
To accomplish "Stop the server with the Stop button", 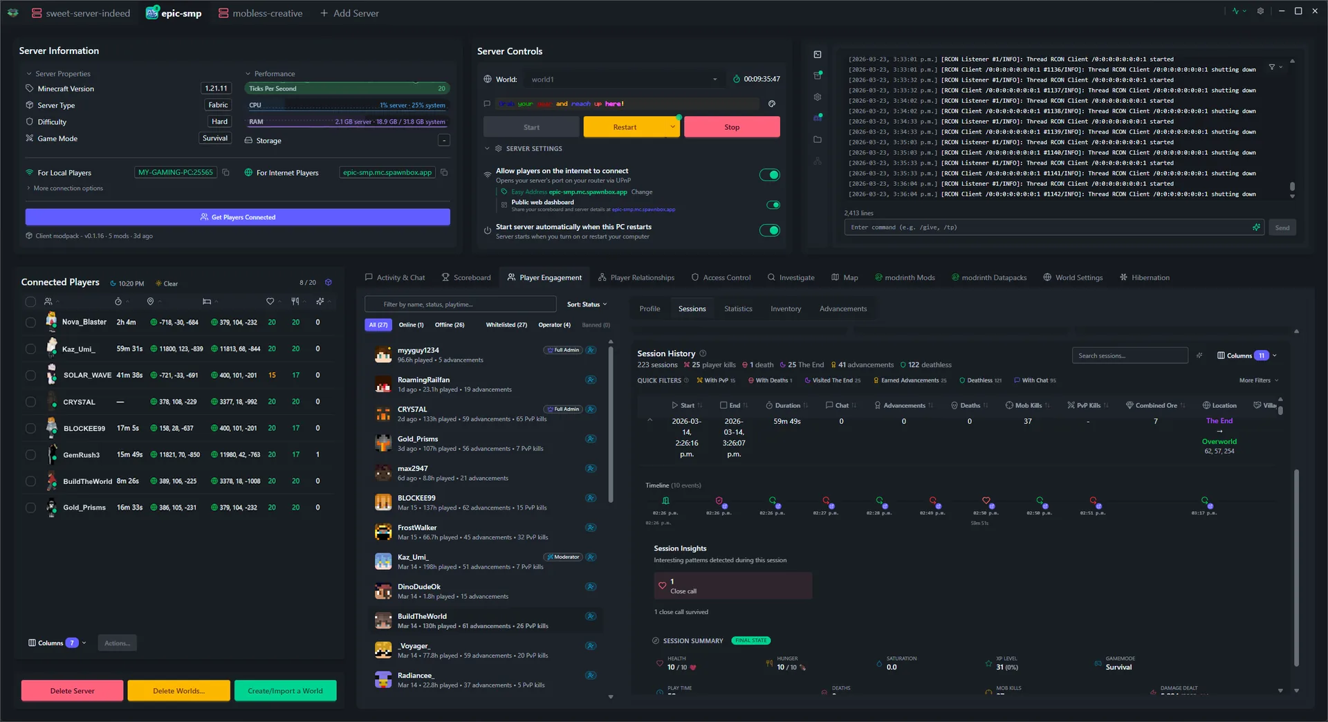I will click(x=731, y=127).
